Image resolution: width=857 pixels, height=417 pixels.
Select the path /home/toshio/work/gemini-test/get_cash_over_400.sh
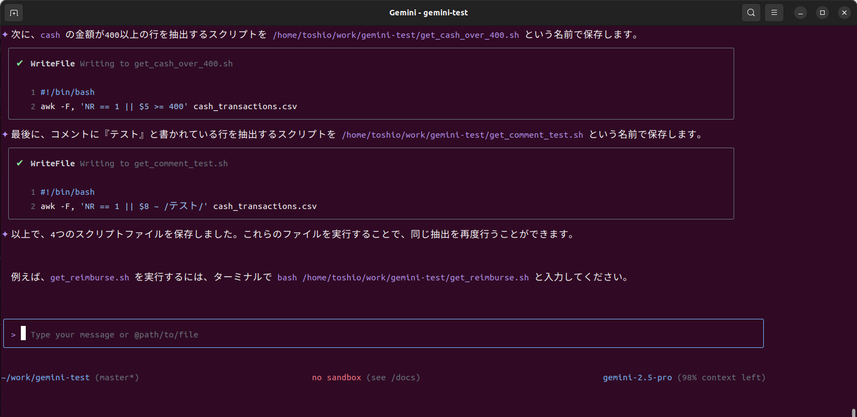point(396,34)
